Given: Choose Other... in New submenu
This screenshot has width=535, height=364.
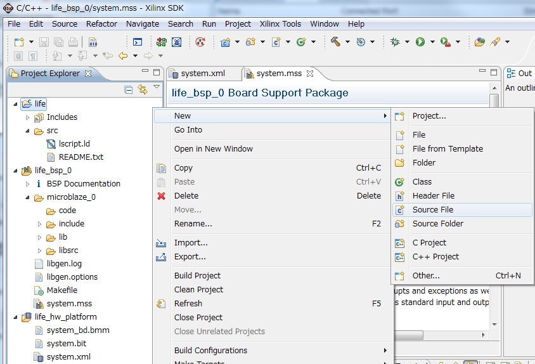Looking at the screenshot, I should [x=462, y=276].
